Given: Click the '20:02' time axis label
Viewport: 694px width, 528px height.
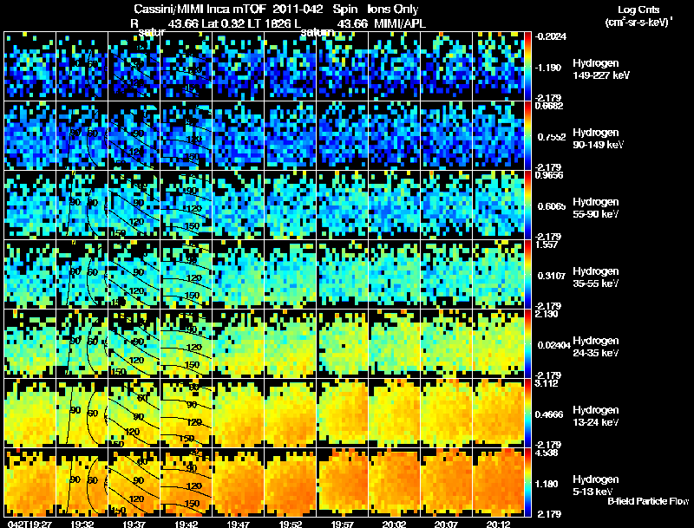Looking at the screenshot, I should tap(394, 524).
